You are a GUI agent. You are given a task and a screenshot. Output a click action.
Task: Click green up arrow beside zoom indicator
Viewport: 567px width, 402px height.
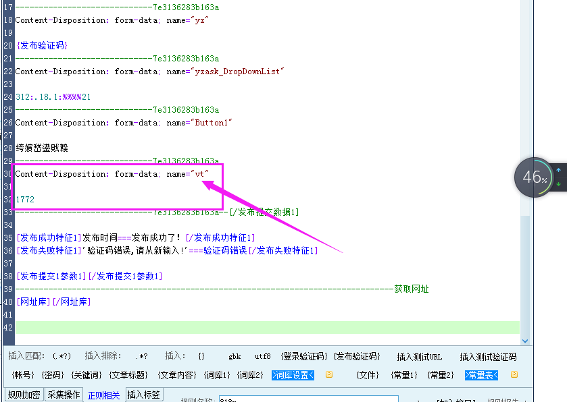[560, 169]
